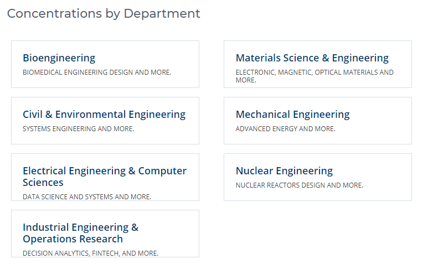Click 'Data Science and Systems' subtitle

click(x=86, y=196)
